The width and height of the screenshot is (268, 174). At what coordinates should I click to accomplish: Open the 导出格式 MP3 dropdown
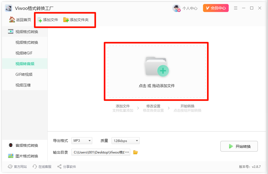click(x=82, y=141)
